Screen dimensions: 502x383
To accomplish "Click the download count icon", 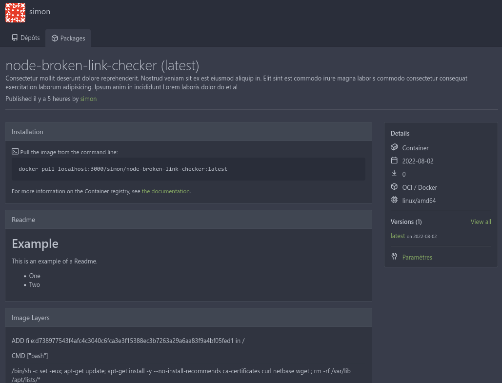I will point(394,174).
